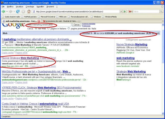
Task: Open the search engine chooser dropdown arrow
Action: click(x=132, y=11)
